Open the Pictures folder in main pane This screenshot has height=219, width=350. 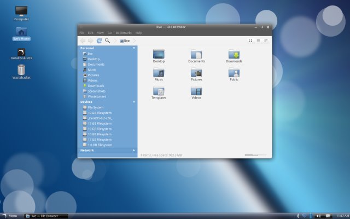click(196, 73)
